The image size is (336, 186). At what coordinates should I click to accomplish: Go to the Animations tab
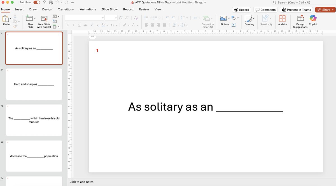coord(88,9)
